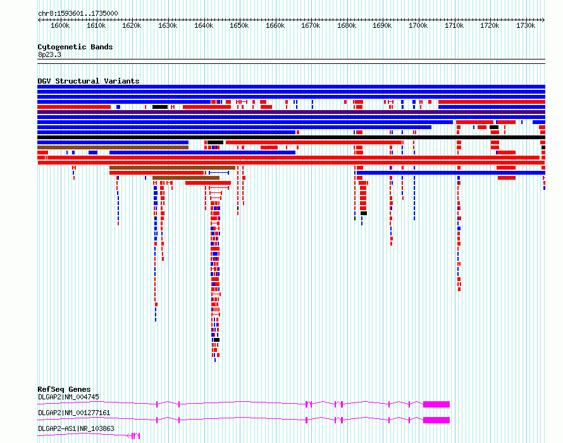Screen dimensions: 563x443
Task: Click the 1690k ruler label
Action: click(382, 25)
